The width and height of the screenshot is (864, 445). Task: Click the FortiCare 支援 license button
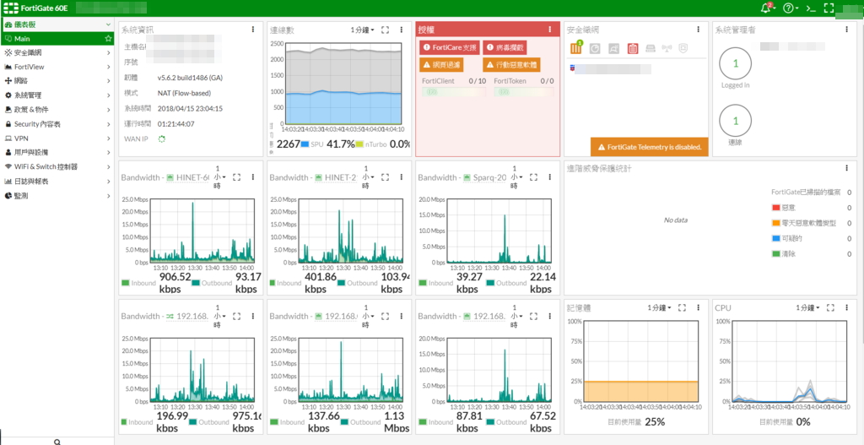coord(449,48)
